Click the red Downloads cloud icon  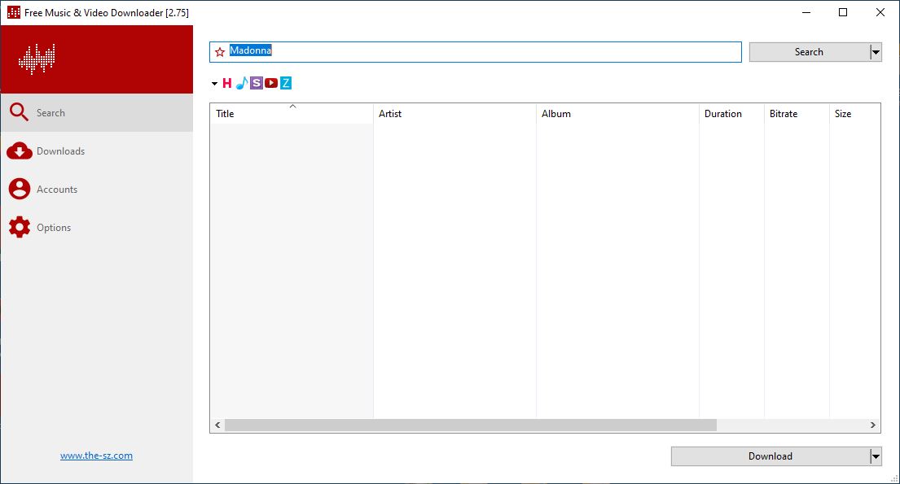[x=19, y=150]
